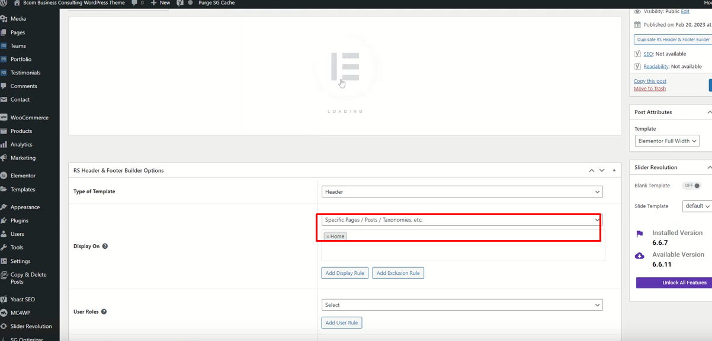Image resolution: width=712 pixels, height=341 pixels.
Task: Click the Tools wrench icon in sidebar
Action: (x=4, y=248)
